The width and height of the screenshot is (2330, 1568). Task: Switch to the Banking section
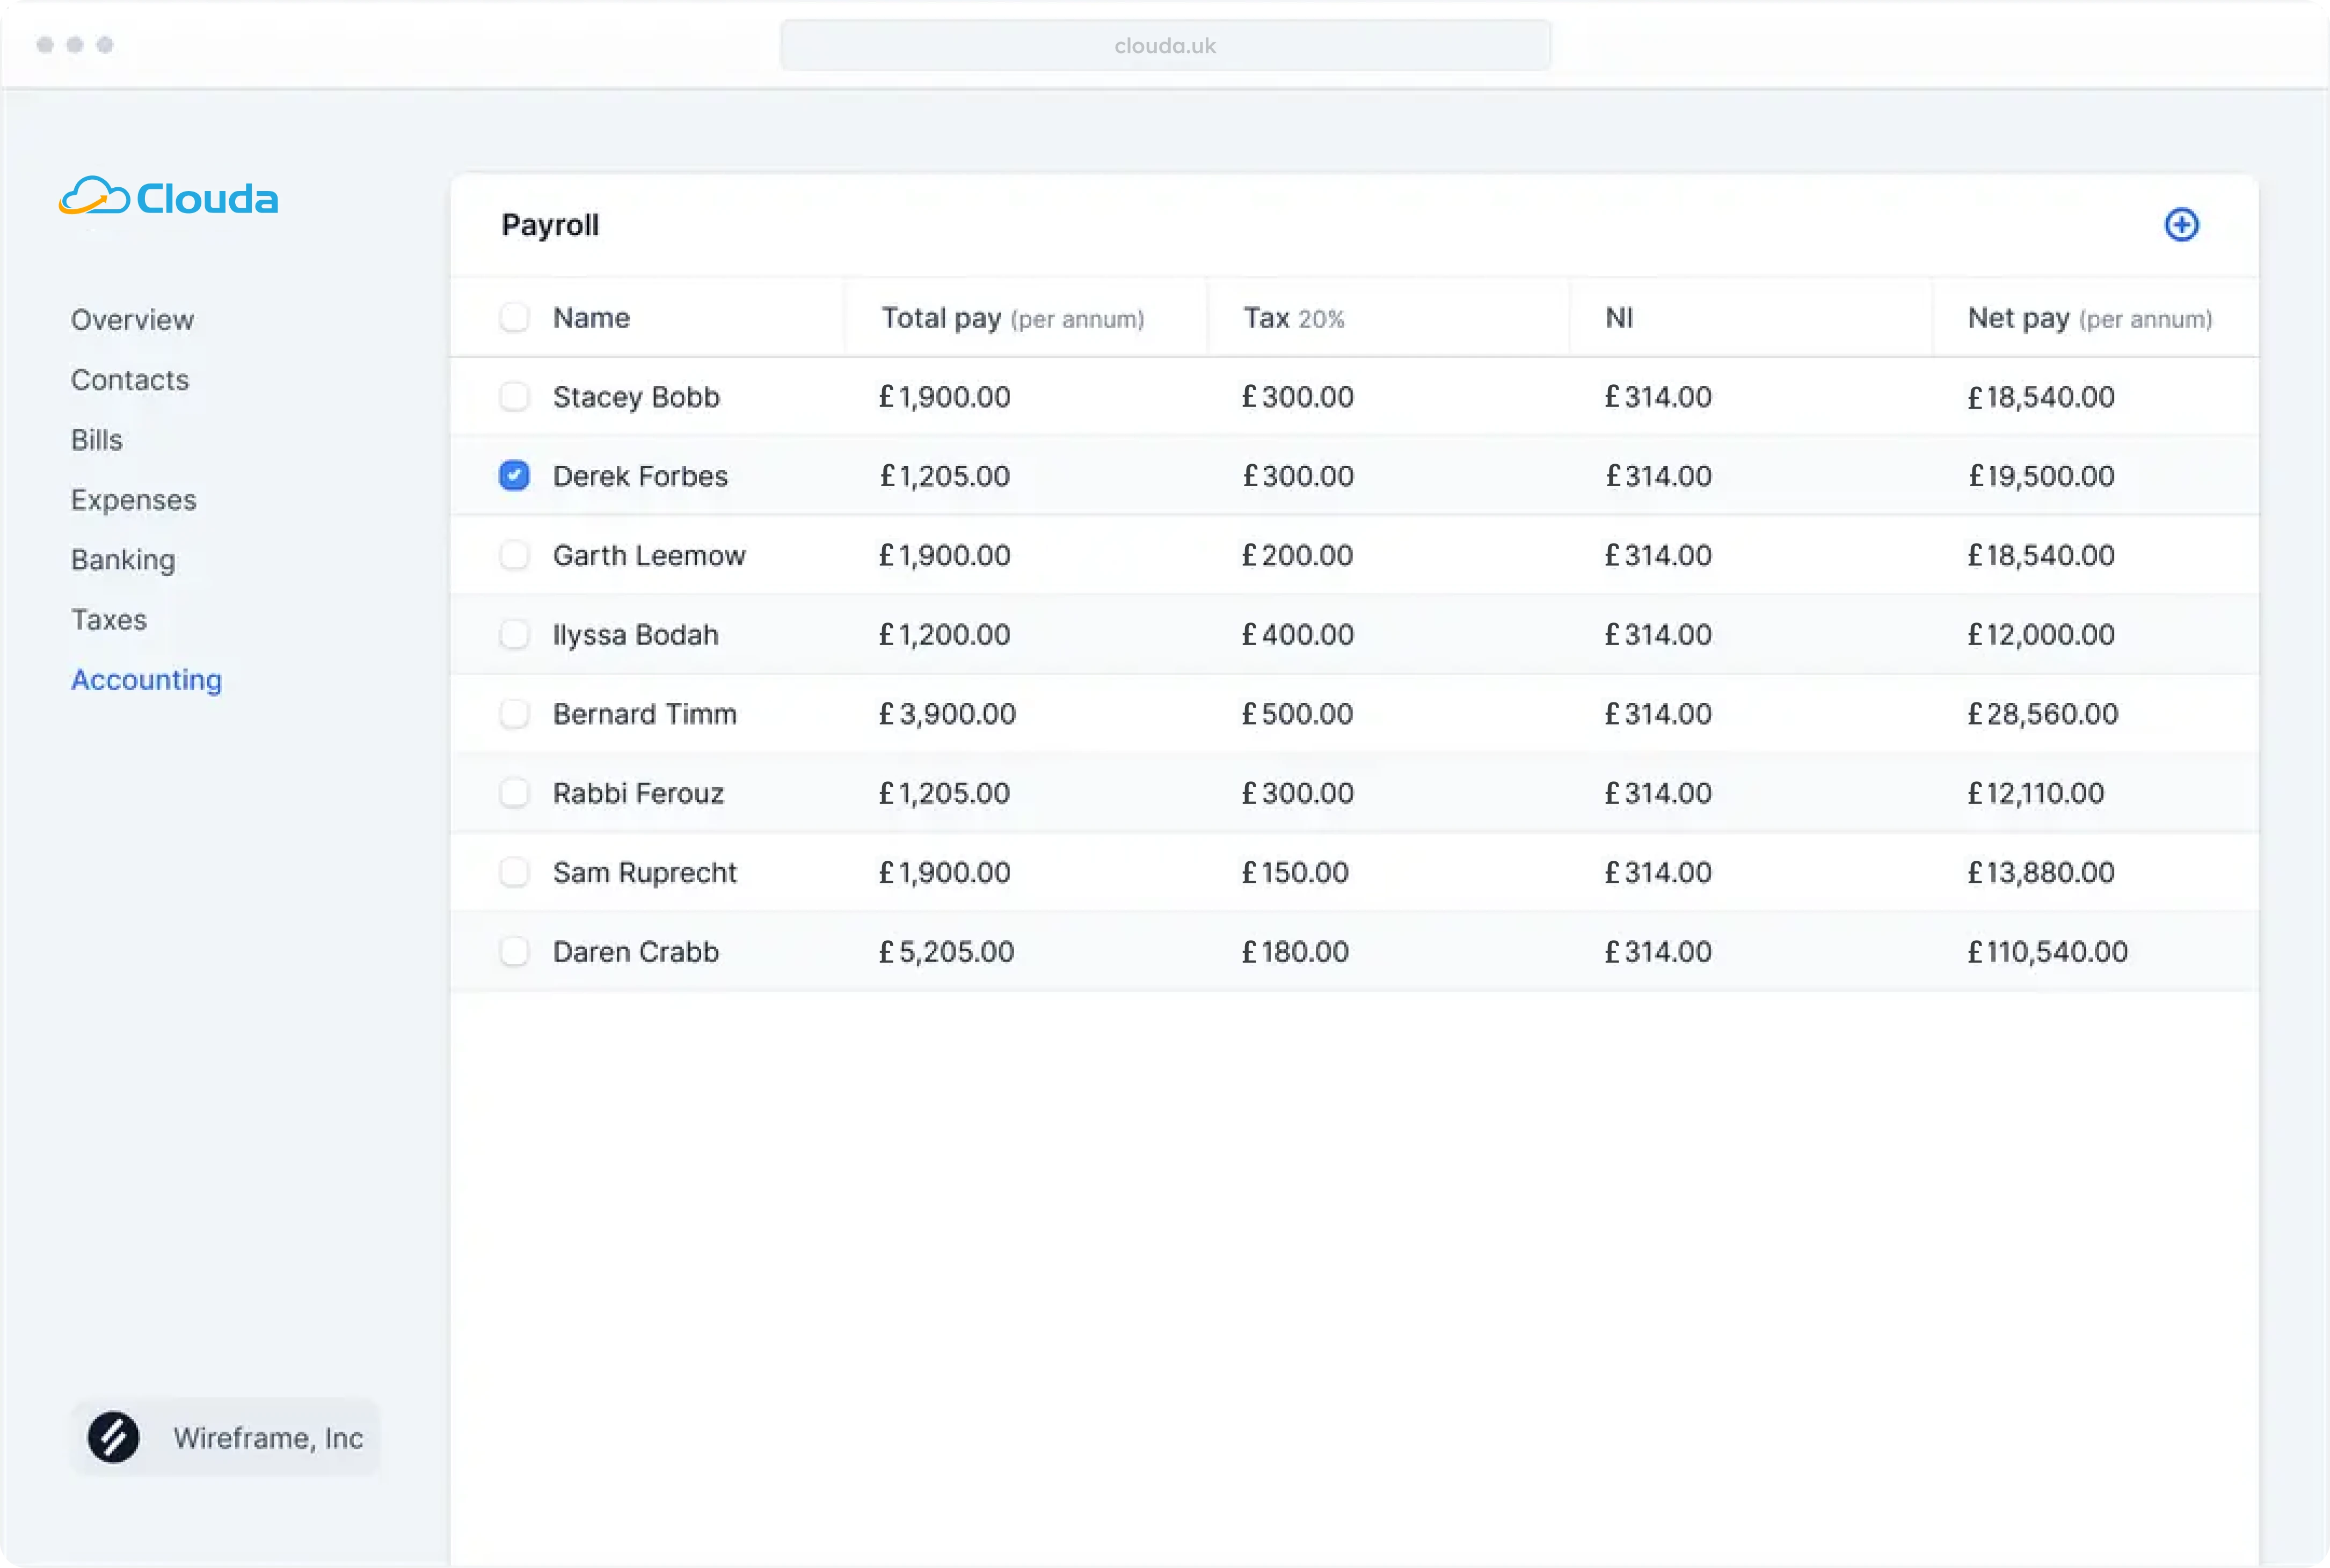123,559
